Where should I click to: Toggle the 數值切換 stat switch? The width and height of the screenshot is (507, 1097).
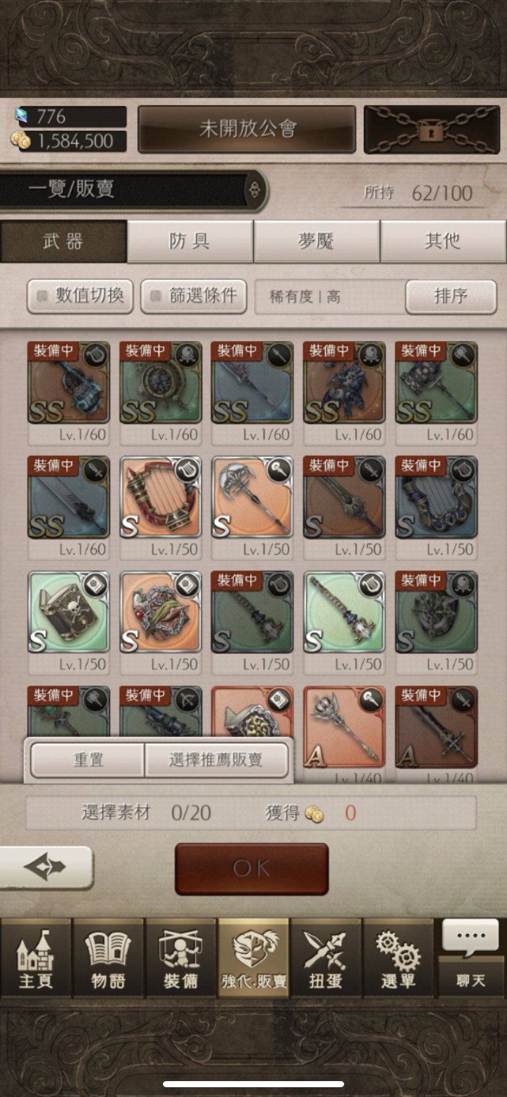(x=80, y=296)
